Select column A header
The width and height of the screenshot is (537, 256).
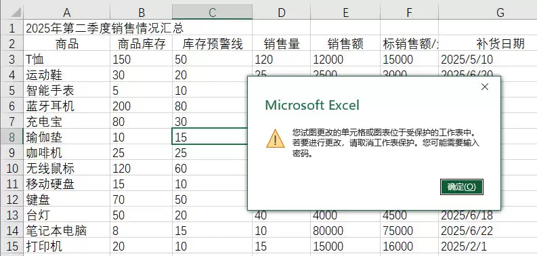click(x=67, y=13)
